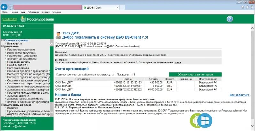Open Продажи валюты in the sidebar
The image size is (255, 131).
click(x=18, y=68)
